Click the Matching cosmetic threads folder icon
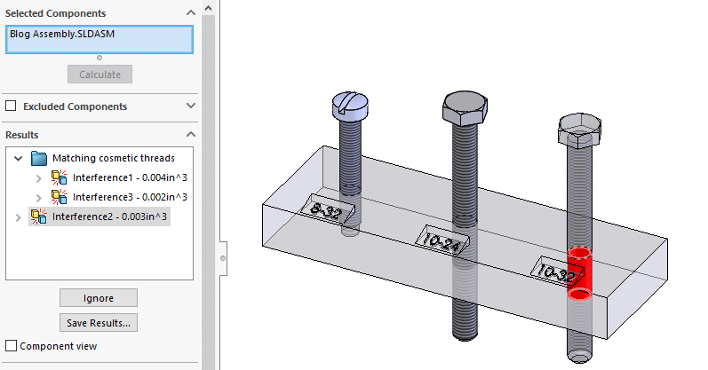708x370 pixels. (x=39, y=158)
